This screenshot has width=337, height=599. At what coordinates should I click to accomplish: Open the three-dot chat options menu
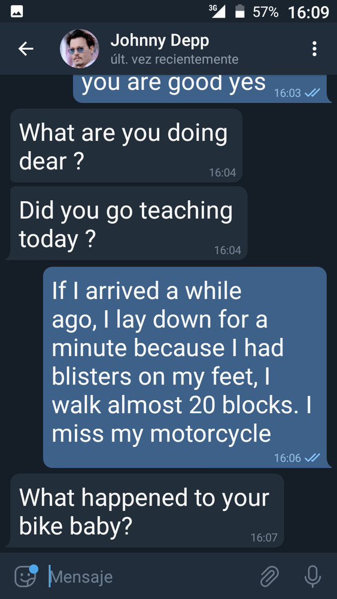314,49
